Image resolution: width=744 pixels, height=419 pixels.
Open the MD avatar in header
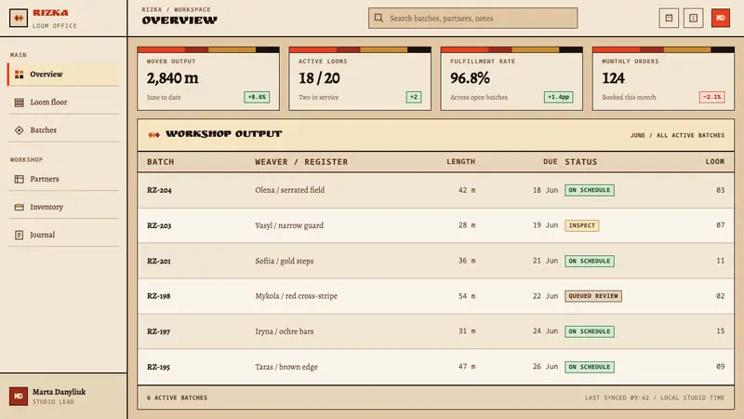coord(720,18)
